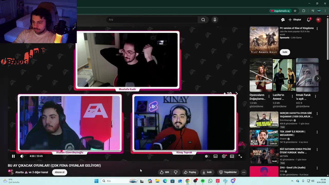Open the three-dot more actions menu beside Teşekkürler

[244, 172]
